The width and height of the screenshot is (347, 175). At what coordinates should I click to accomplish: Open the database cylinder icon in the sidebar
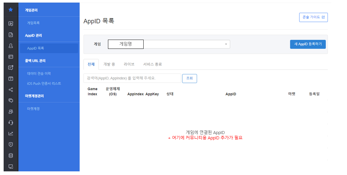[x=11, y=156]
